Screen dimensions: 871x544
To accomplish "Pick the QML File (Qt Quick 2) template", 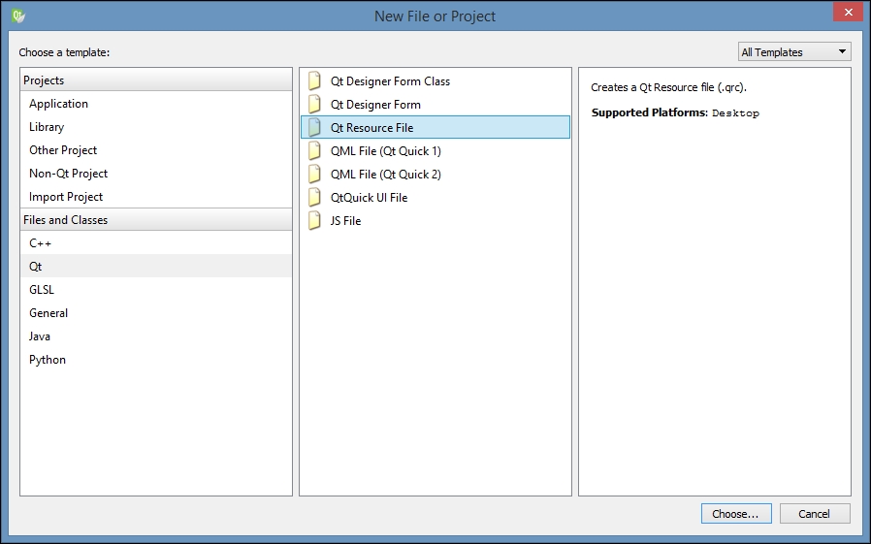I will [435, 175].
